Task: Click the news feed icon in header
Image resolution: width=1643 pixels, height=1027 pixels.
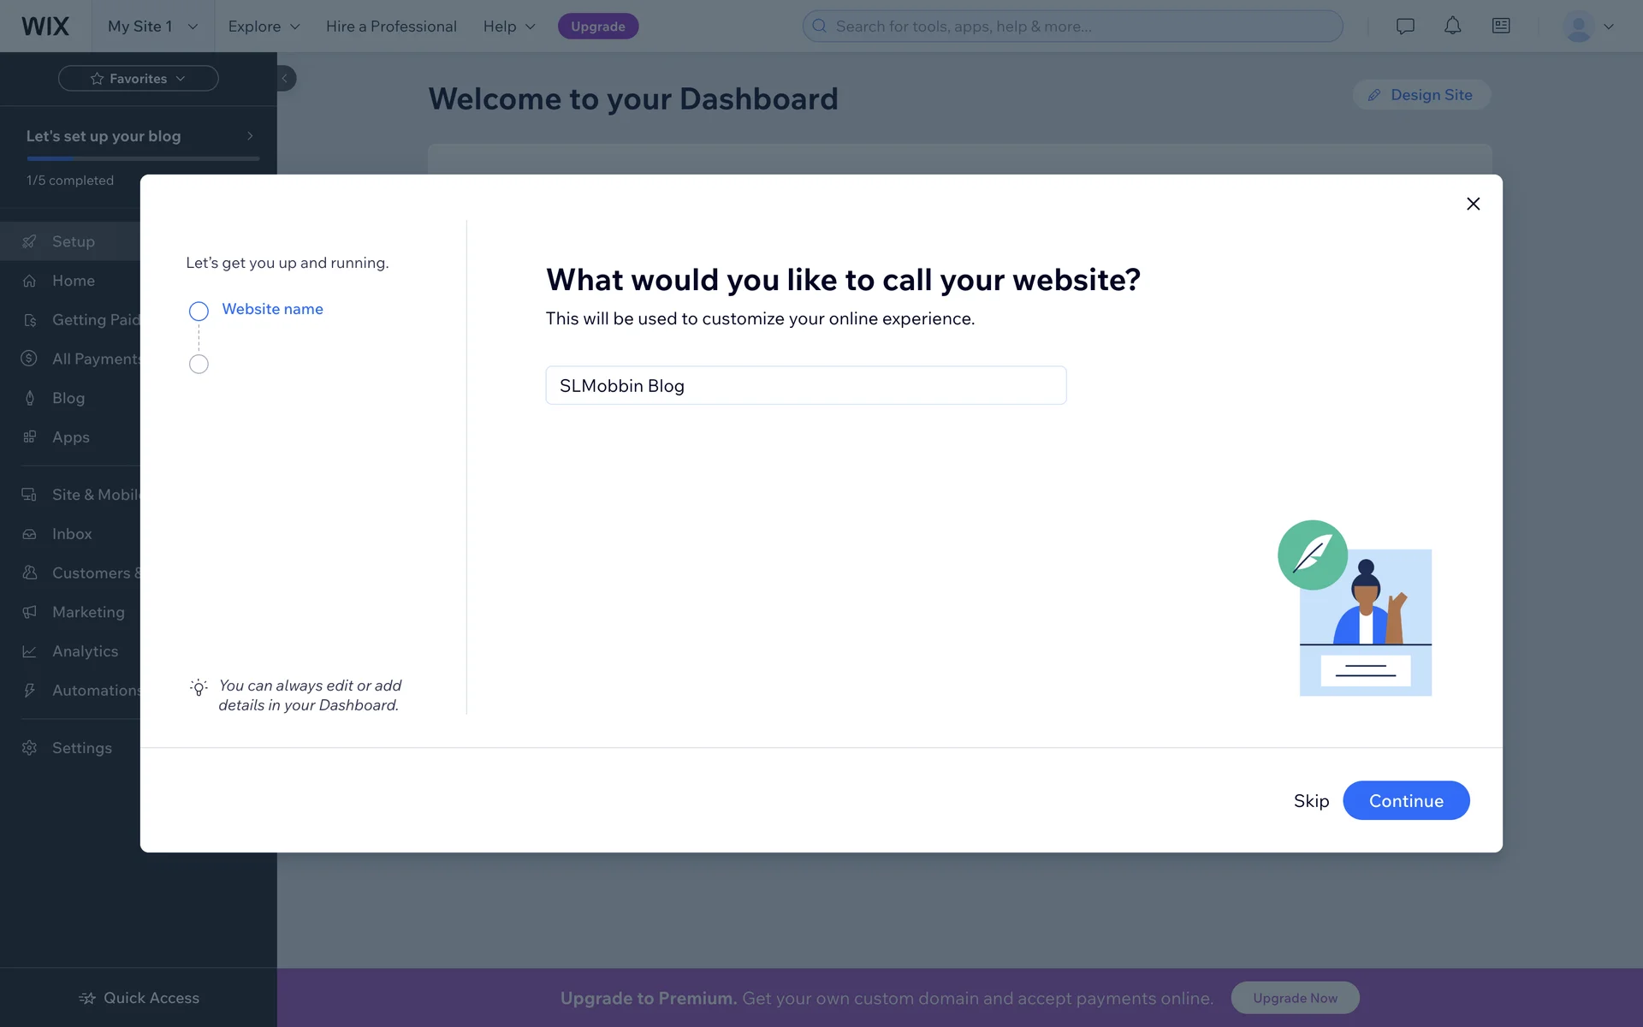Action: tap(1501, 26)
